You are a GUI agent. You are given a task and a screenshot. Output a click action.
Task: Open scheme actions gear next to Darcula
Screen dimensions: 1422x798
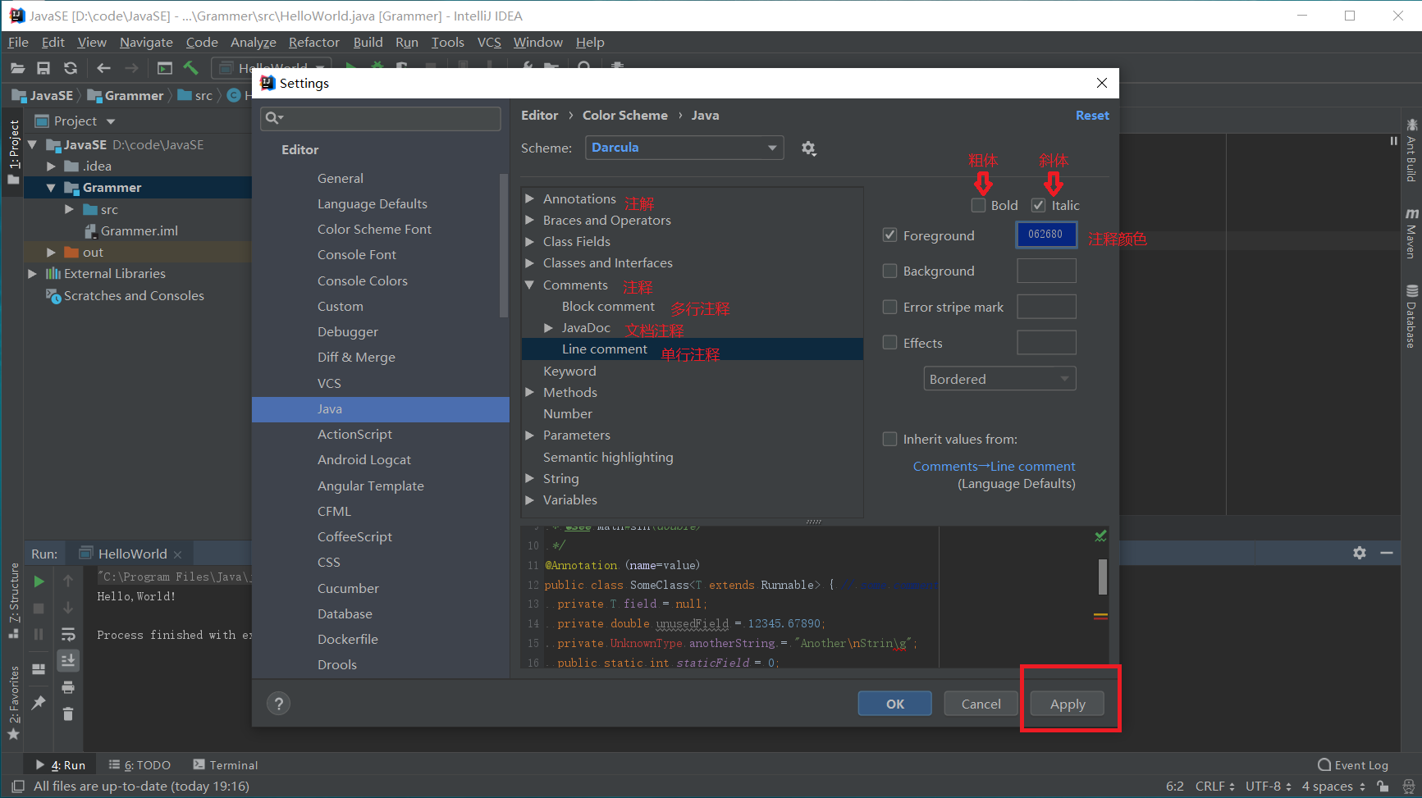click(x=809, y=148)
